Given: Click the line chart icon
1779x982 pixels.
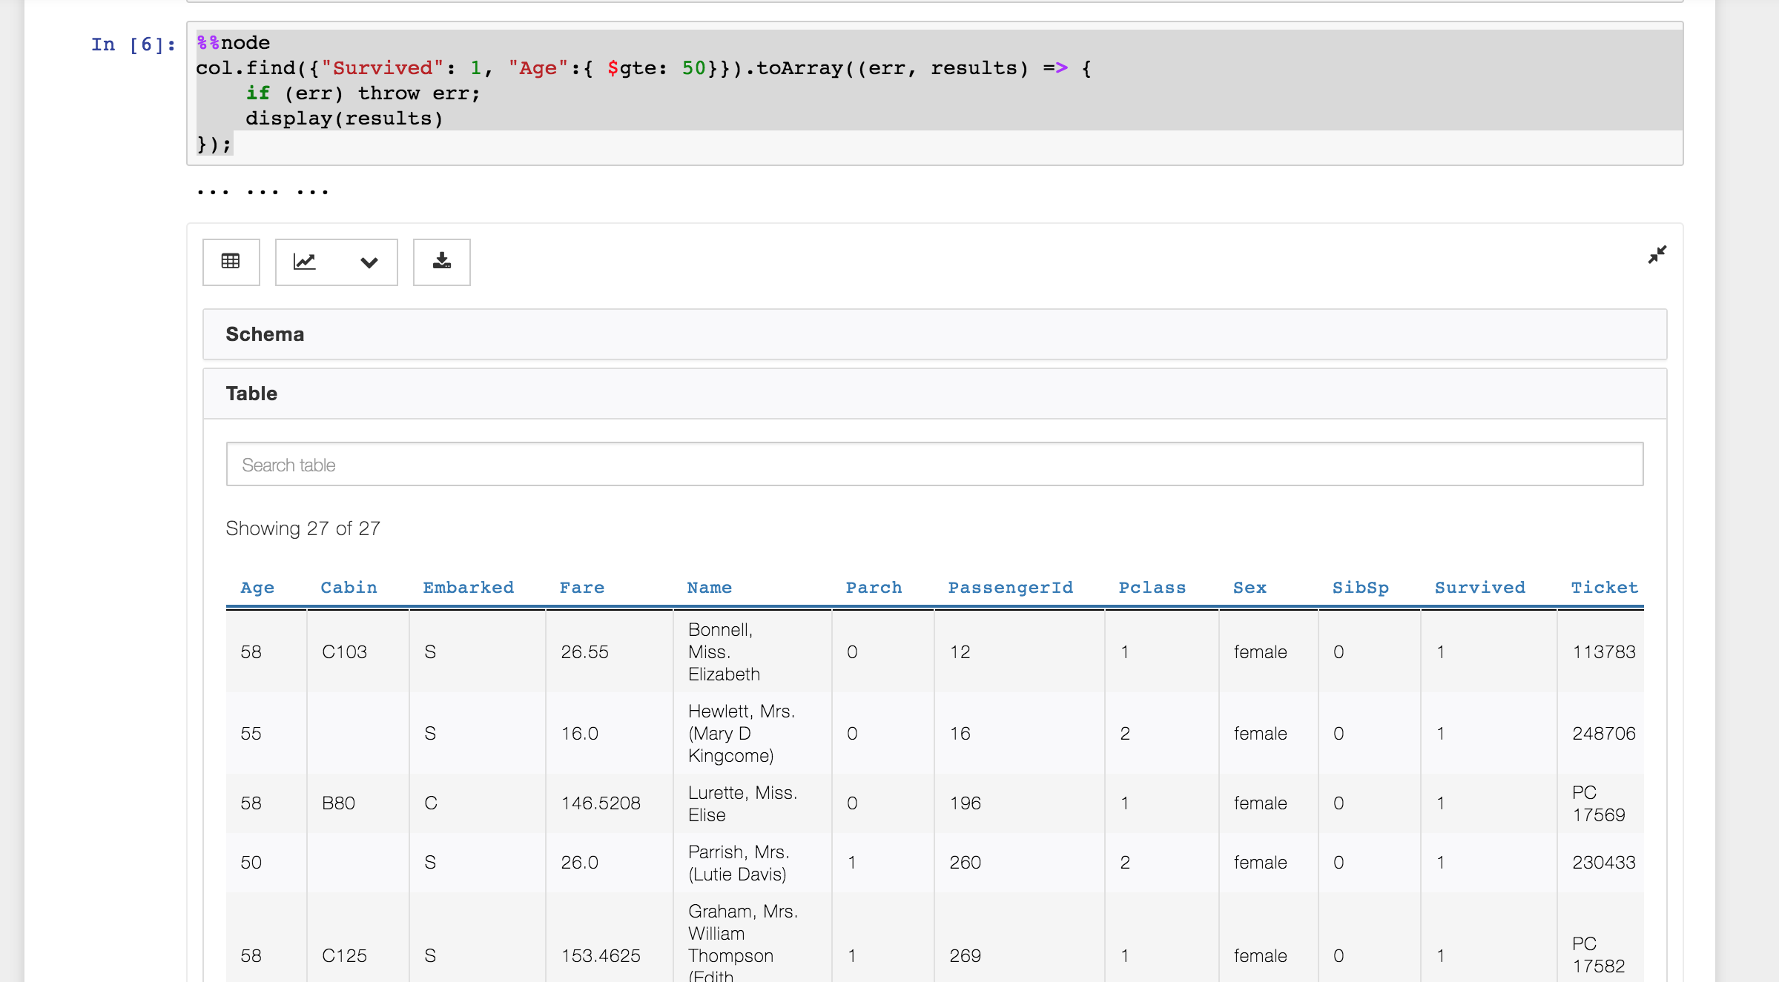Looking at the screenshot, I should [x=305, y=262].
